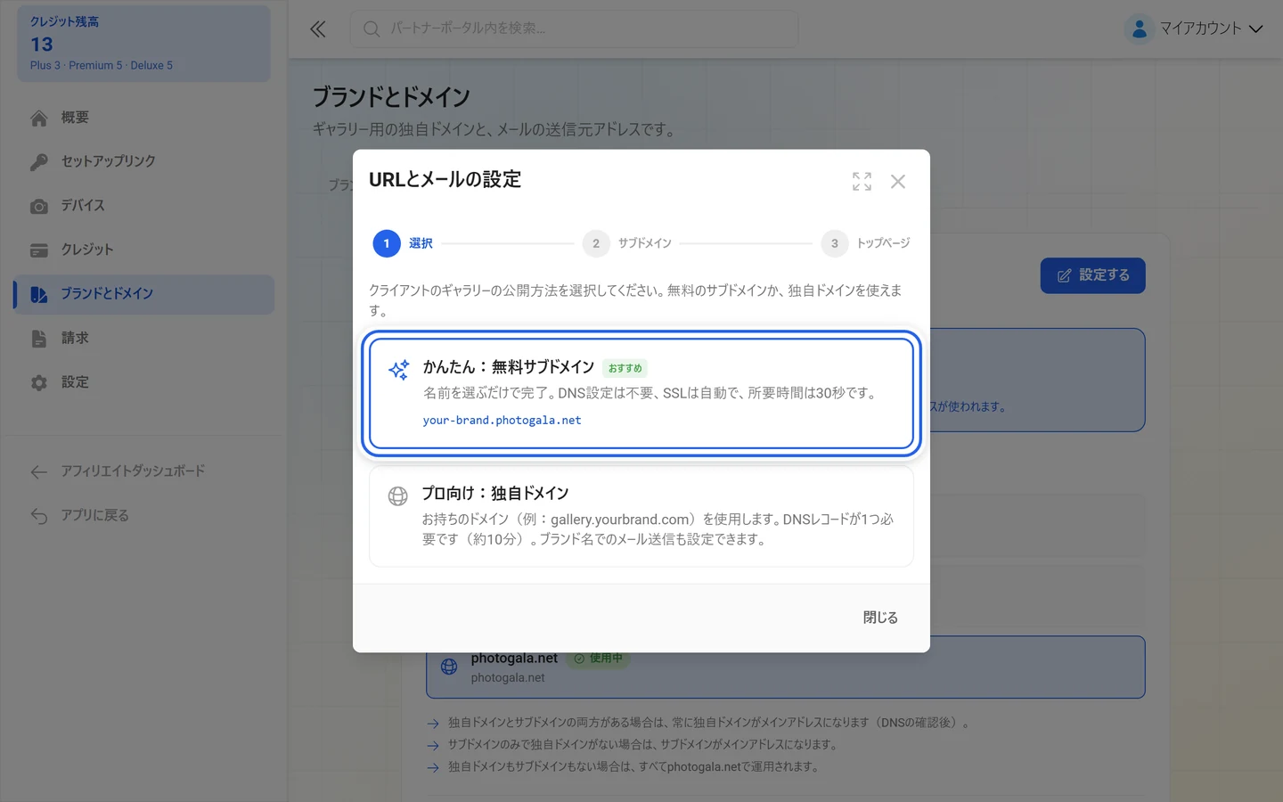1283x802 pixels.
Task: Click the ブランドとドメイン page heading
Action: coord(391,97)
